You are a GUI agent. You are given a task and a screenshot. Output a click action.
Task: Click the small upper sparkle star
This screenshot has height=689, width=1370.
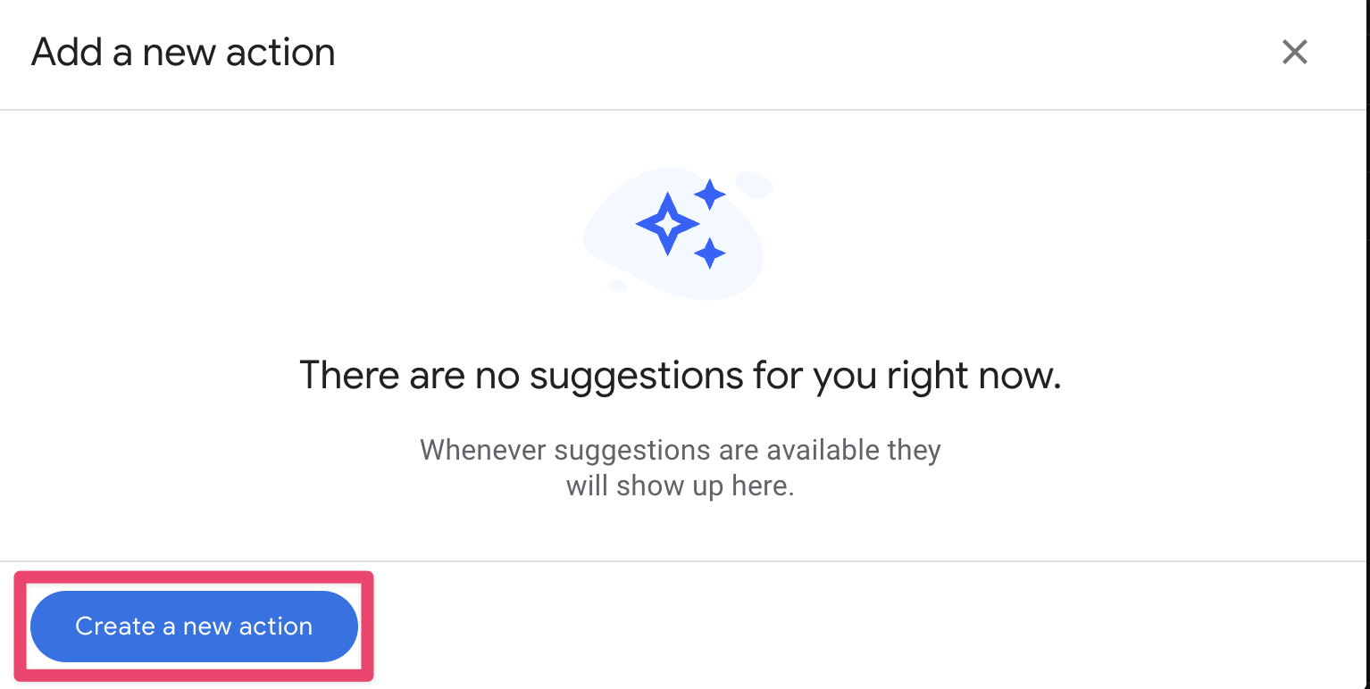click(710, 194)
